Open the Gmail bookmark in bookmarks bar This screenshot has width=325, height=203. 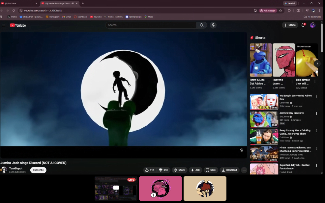coord(67,17)
